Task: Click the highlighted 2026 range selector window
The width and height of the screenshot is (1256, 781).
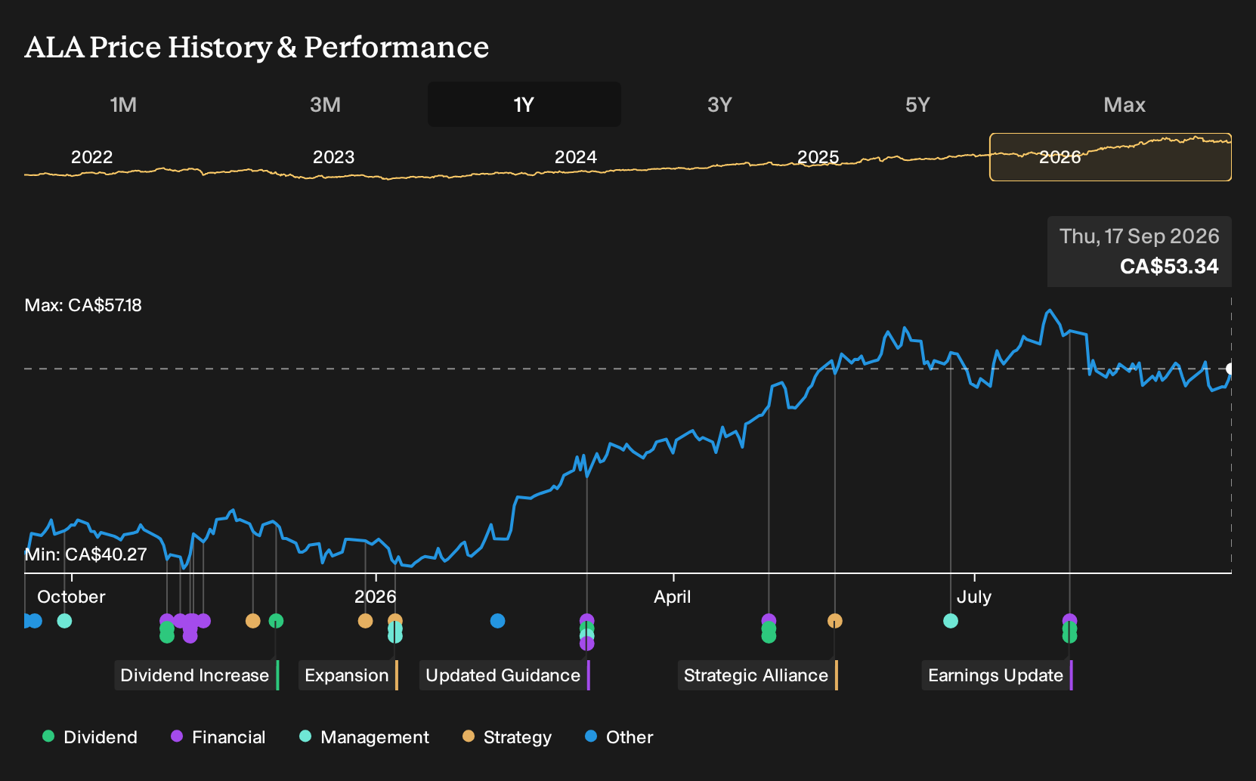Action: click(x=1110, y=157)
